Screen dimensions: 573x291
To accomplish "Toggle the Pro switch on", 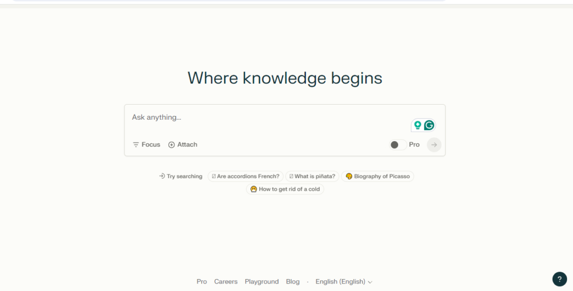I will click(398, 145).
